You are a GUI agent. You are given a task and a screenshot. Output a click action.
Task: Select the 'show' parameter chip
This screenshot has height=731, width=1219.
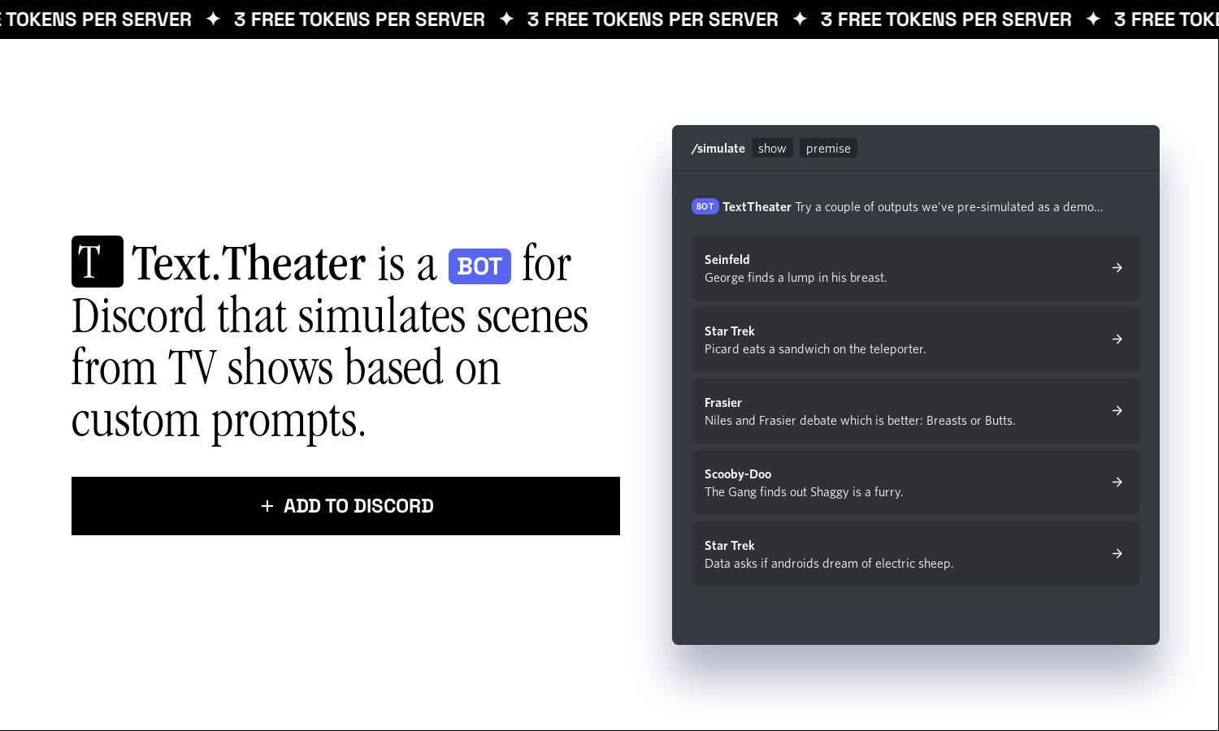(772, 149)
